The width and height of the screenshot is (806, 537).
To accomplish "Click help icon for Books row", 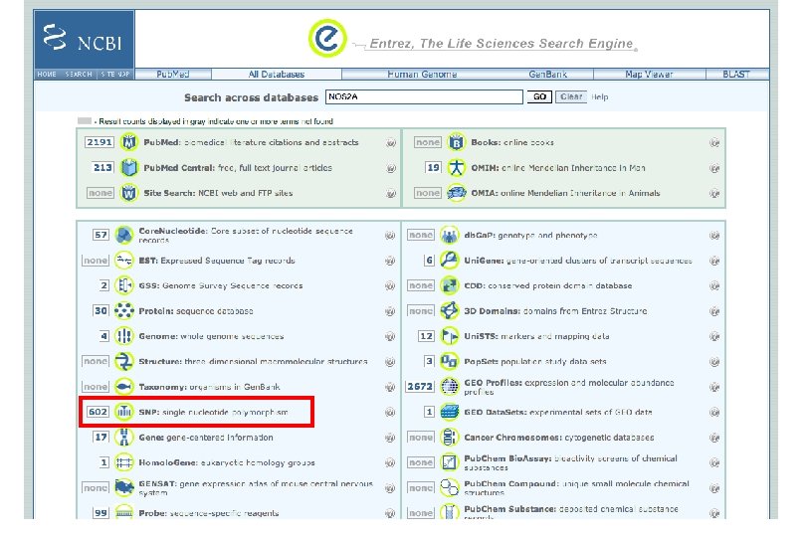I will pos(714,143).
